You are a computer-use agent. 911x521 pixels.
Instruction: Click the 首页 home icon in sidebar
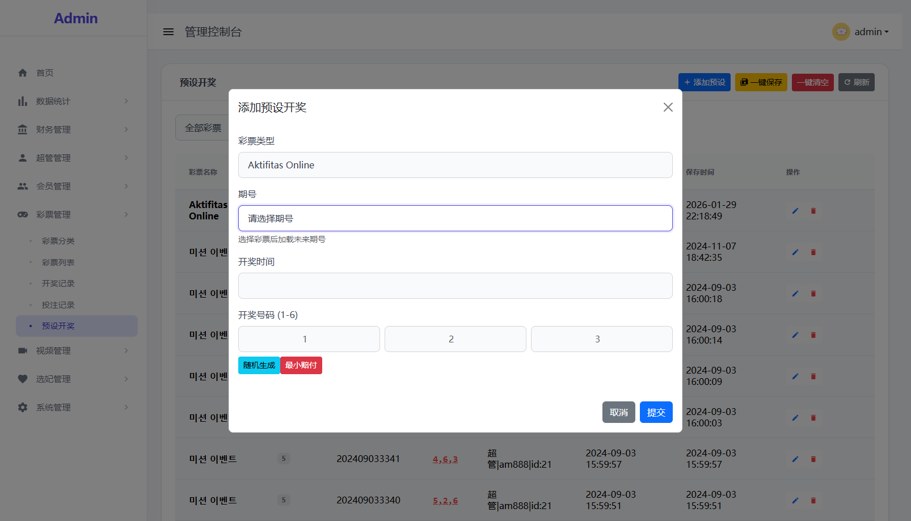click(x=23, y=73)
